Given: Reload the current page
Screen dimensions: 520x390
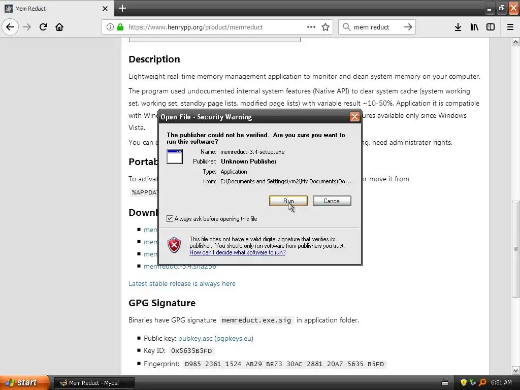Looking at the screenshot, I should click(x=43, y=27).
